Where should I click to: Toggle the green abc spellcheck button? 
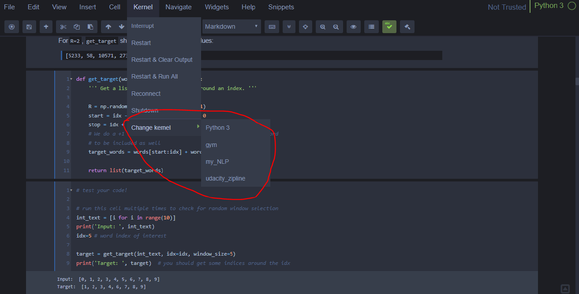(x=389, y=26)
